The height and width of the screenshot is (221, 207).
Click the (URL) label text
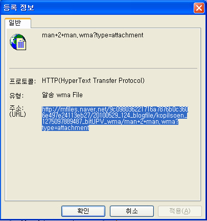pos(17,114)
